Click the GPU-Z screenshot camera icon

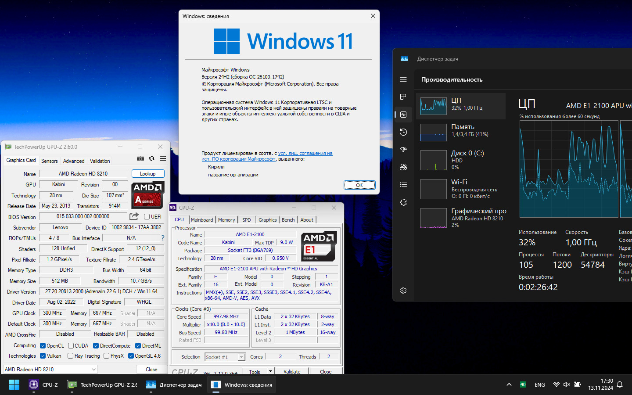coord(140,158)
